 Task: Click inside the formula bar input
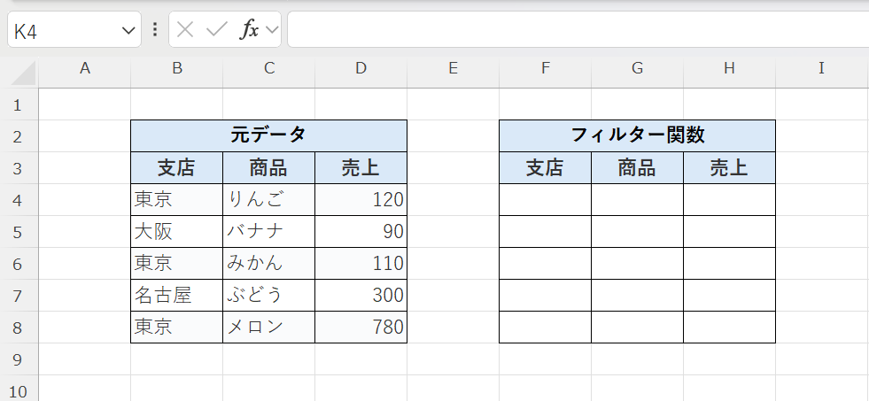[x=576, y=29]
